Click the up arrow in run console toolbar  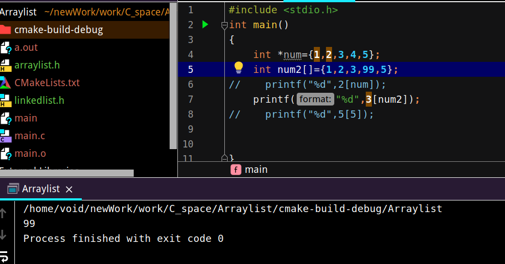[x=3, y=213]
